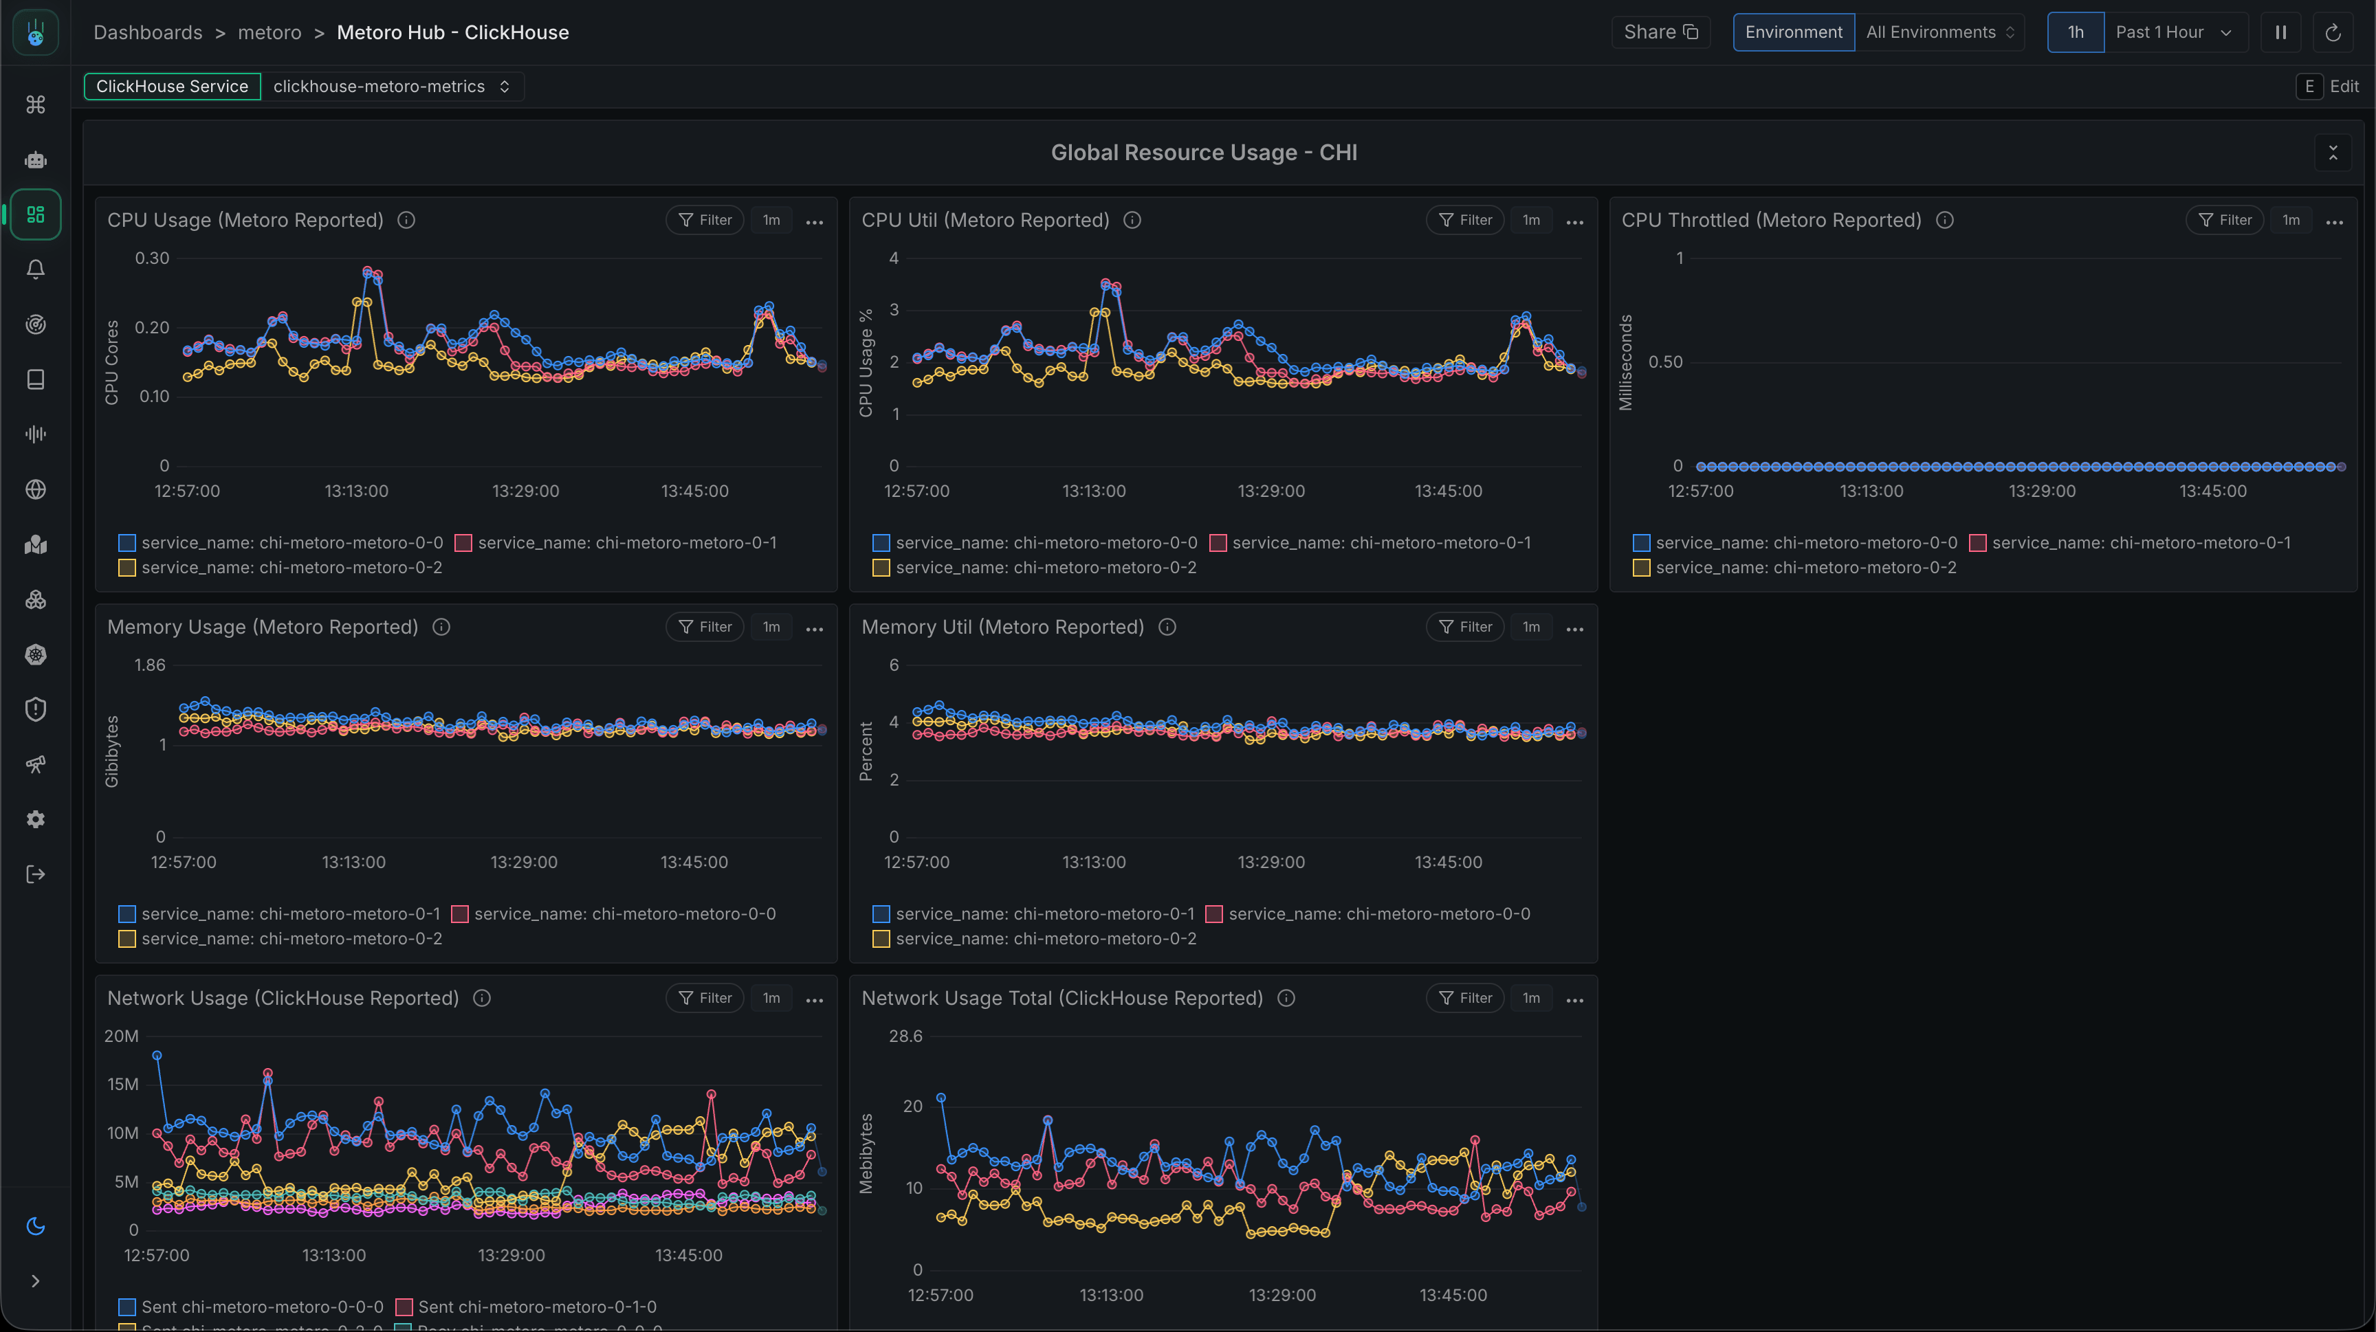This screenshot has height=1332, width=2376.
Task: Toggle chi-metoro-metoro-0-1 legend in Memory Usage chart
Action: tap(280, 914)
